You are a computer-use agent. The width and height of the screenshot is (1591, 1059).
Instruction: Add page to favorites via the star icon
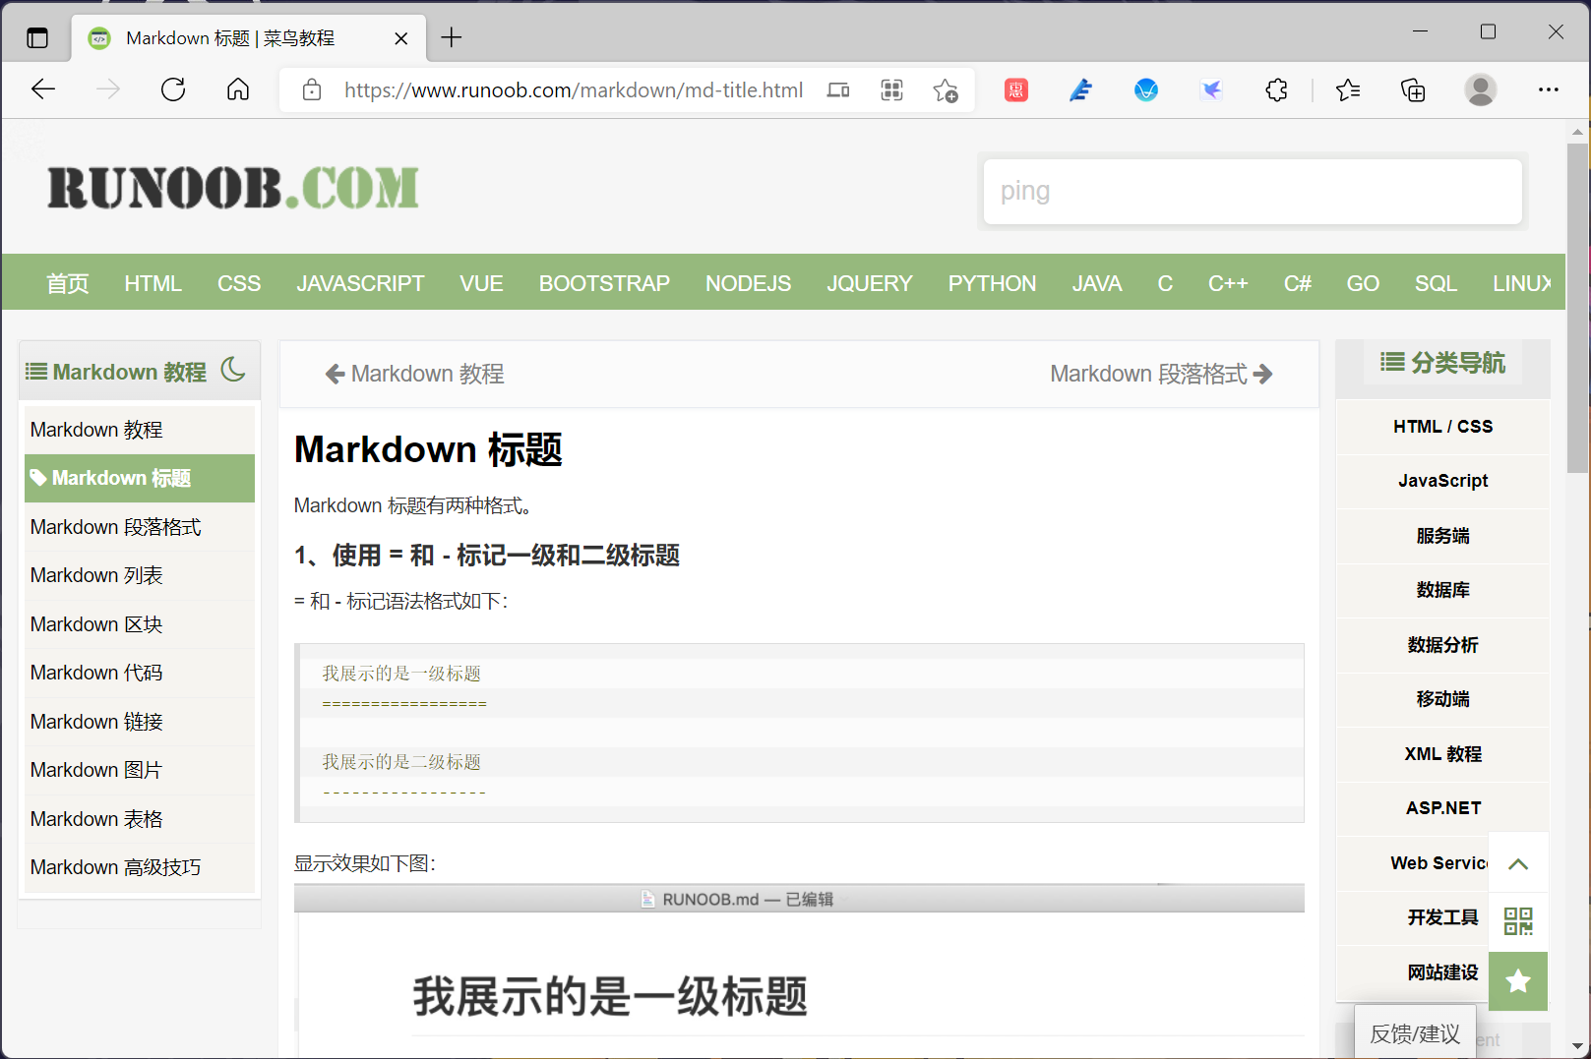[x=946, y=89]
